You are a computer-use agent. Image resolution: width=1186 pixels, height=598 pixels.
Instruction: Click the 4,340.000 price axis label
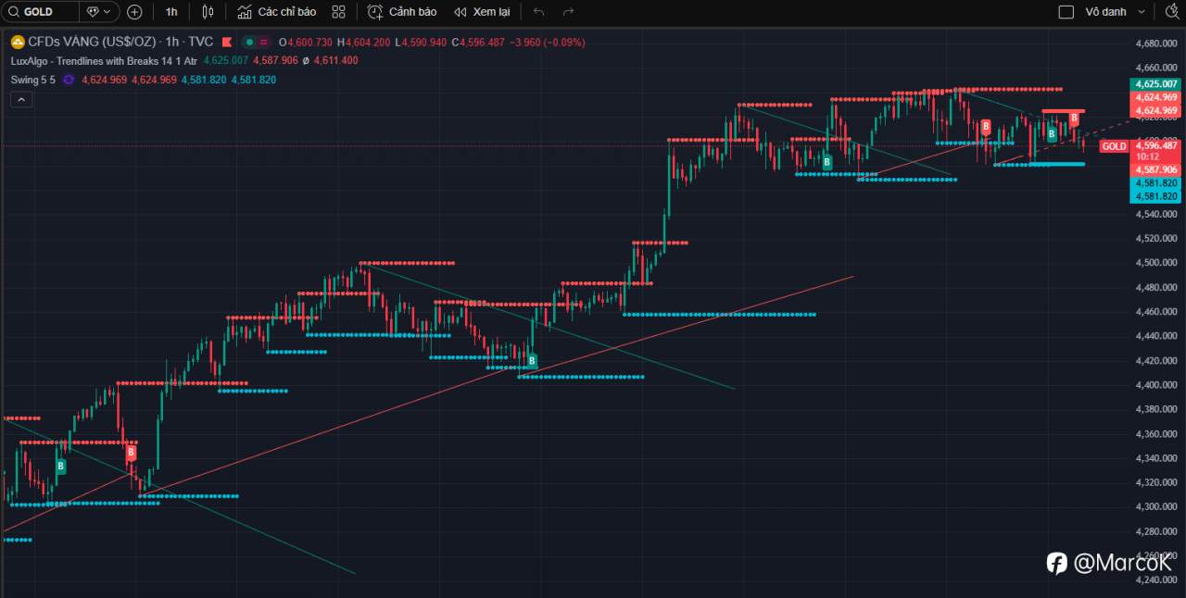pos(1155,458)
